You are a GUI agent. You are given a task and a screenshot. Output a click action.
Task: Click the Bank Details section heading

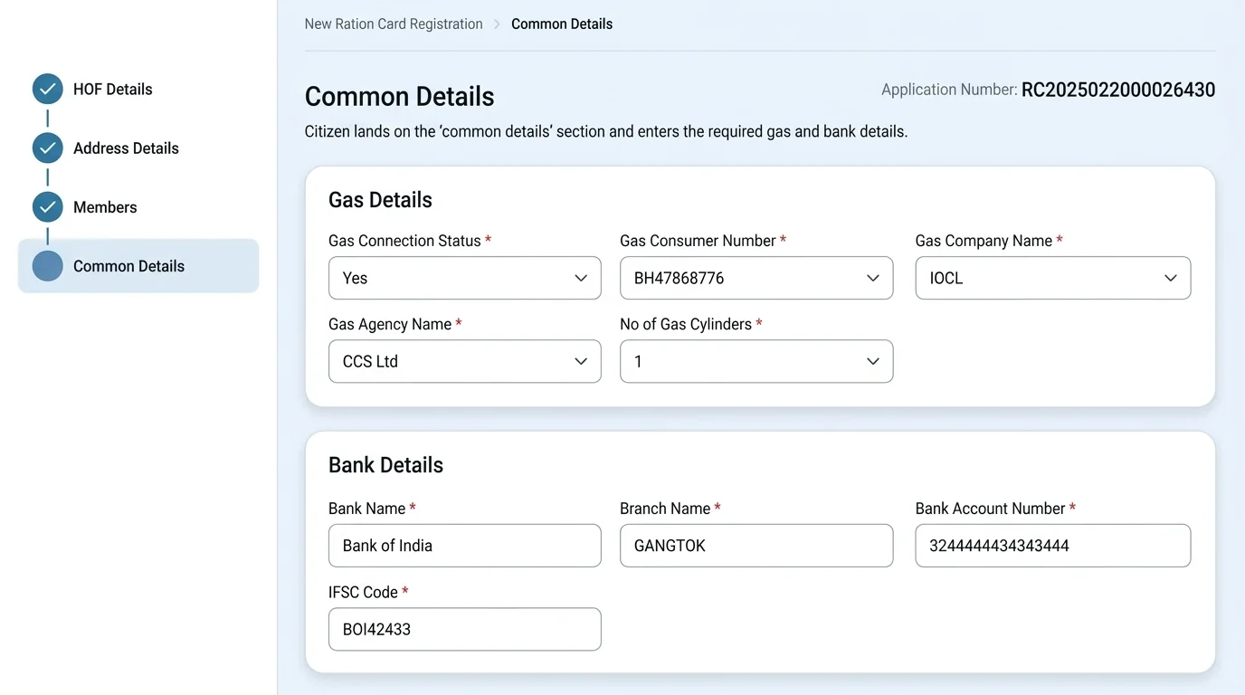[x=385, y=465]
